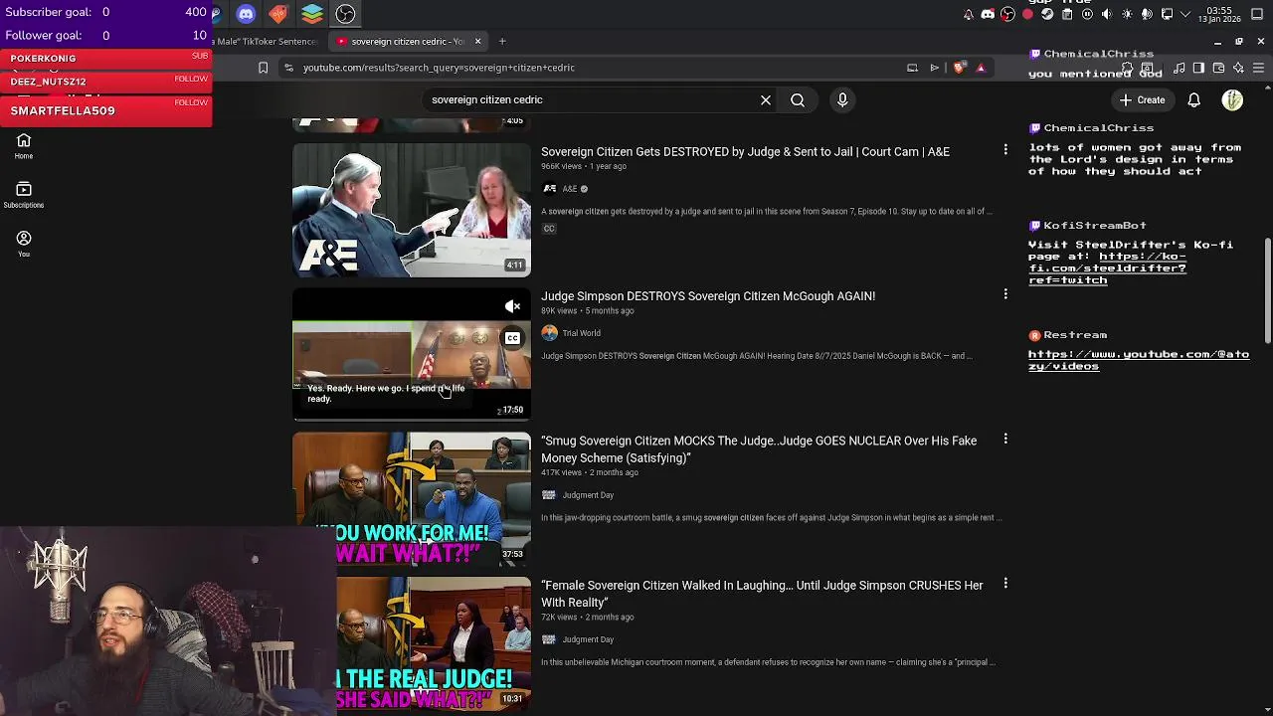The height and width of the screenshot is (716, 1273).
Task: Open Judgment Day channel under Smug video
Action: click(x=588, y=495)
